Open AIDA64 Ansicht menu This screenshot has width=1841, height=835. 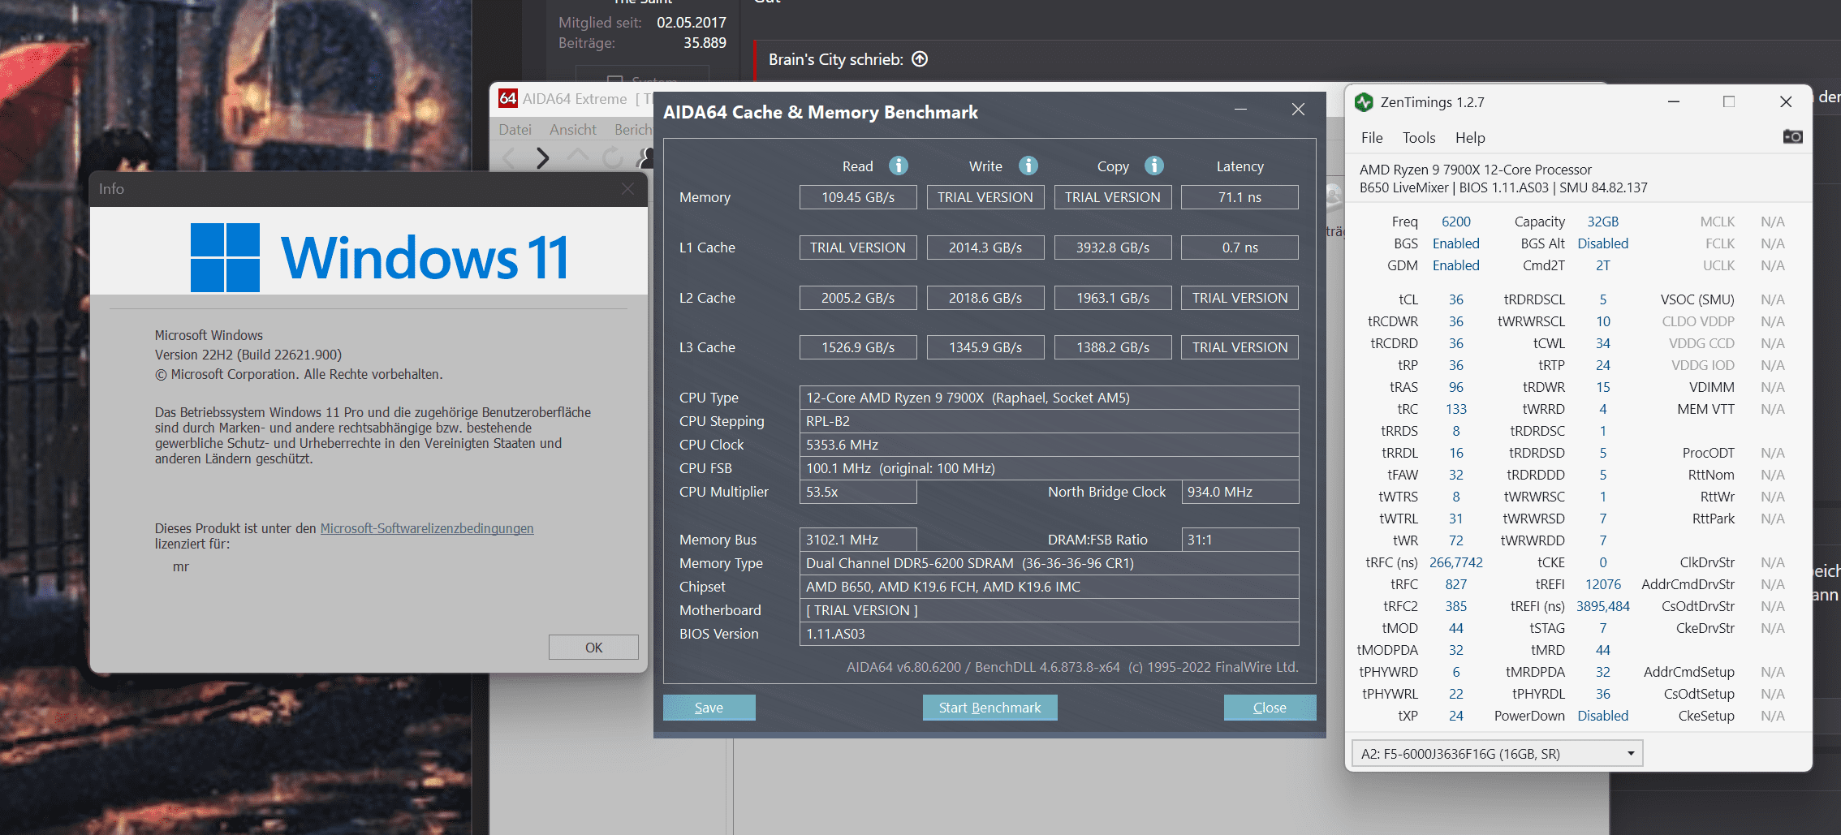coord(572,130)
